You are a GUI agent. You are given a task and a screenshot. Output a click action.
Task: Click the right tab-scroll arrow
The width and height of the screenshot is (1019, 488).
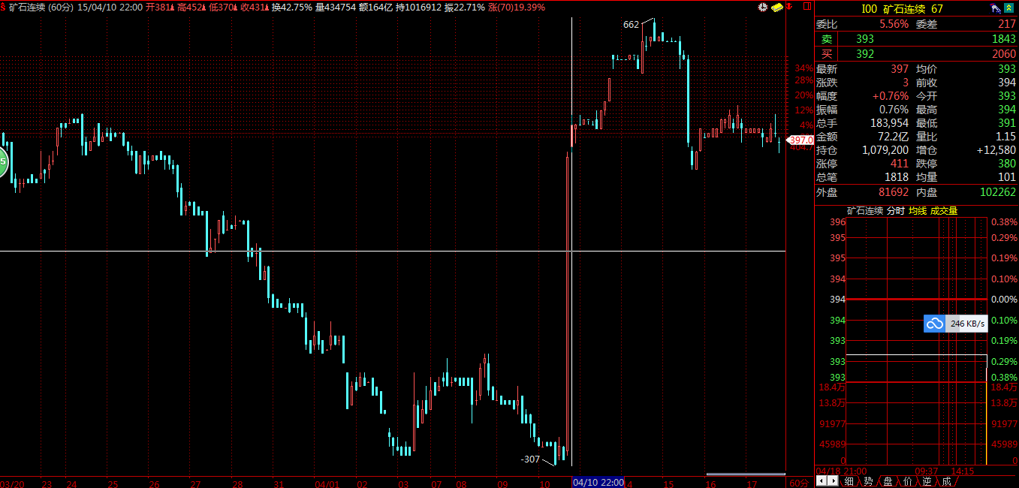coord(833,480)
